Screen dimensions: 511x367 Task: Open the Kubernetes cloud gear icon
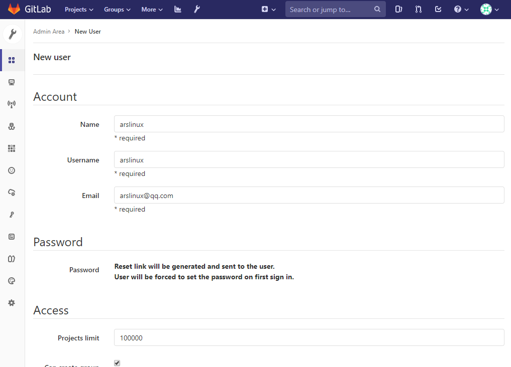(x=12, y=193)
